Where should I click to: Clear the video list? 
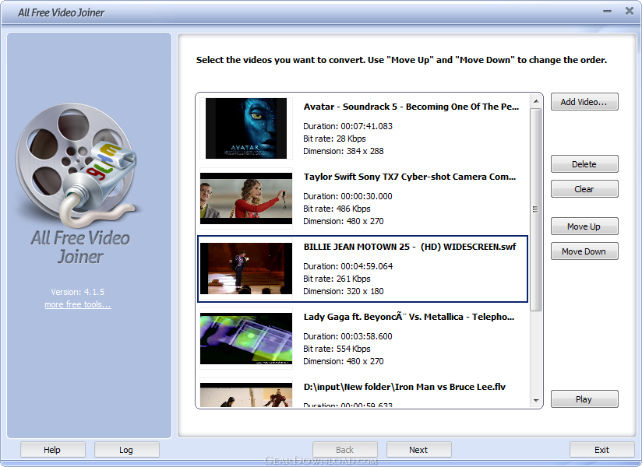584,189
